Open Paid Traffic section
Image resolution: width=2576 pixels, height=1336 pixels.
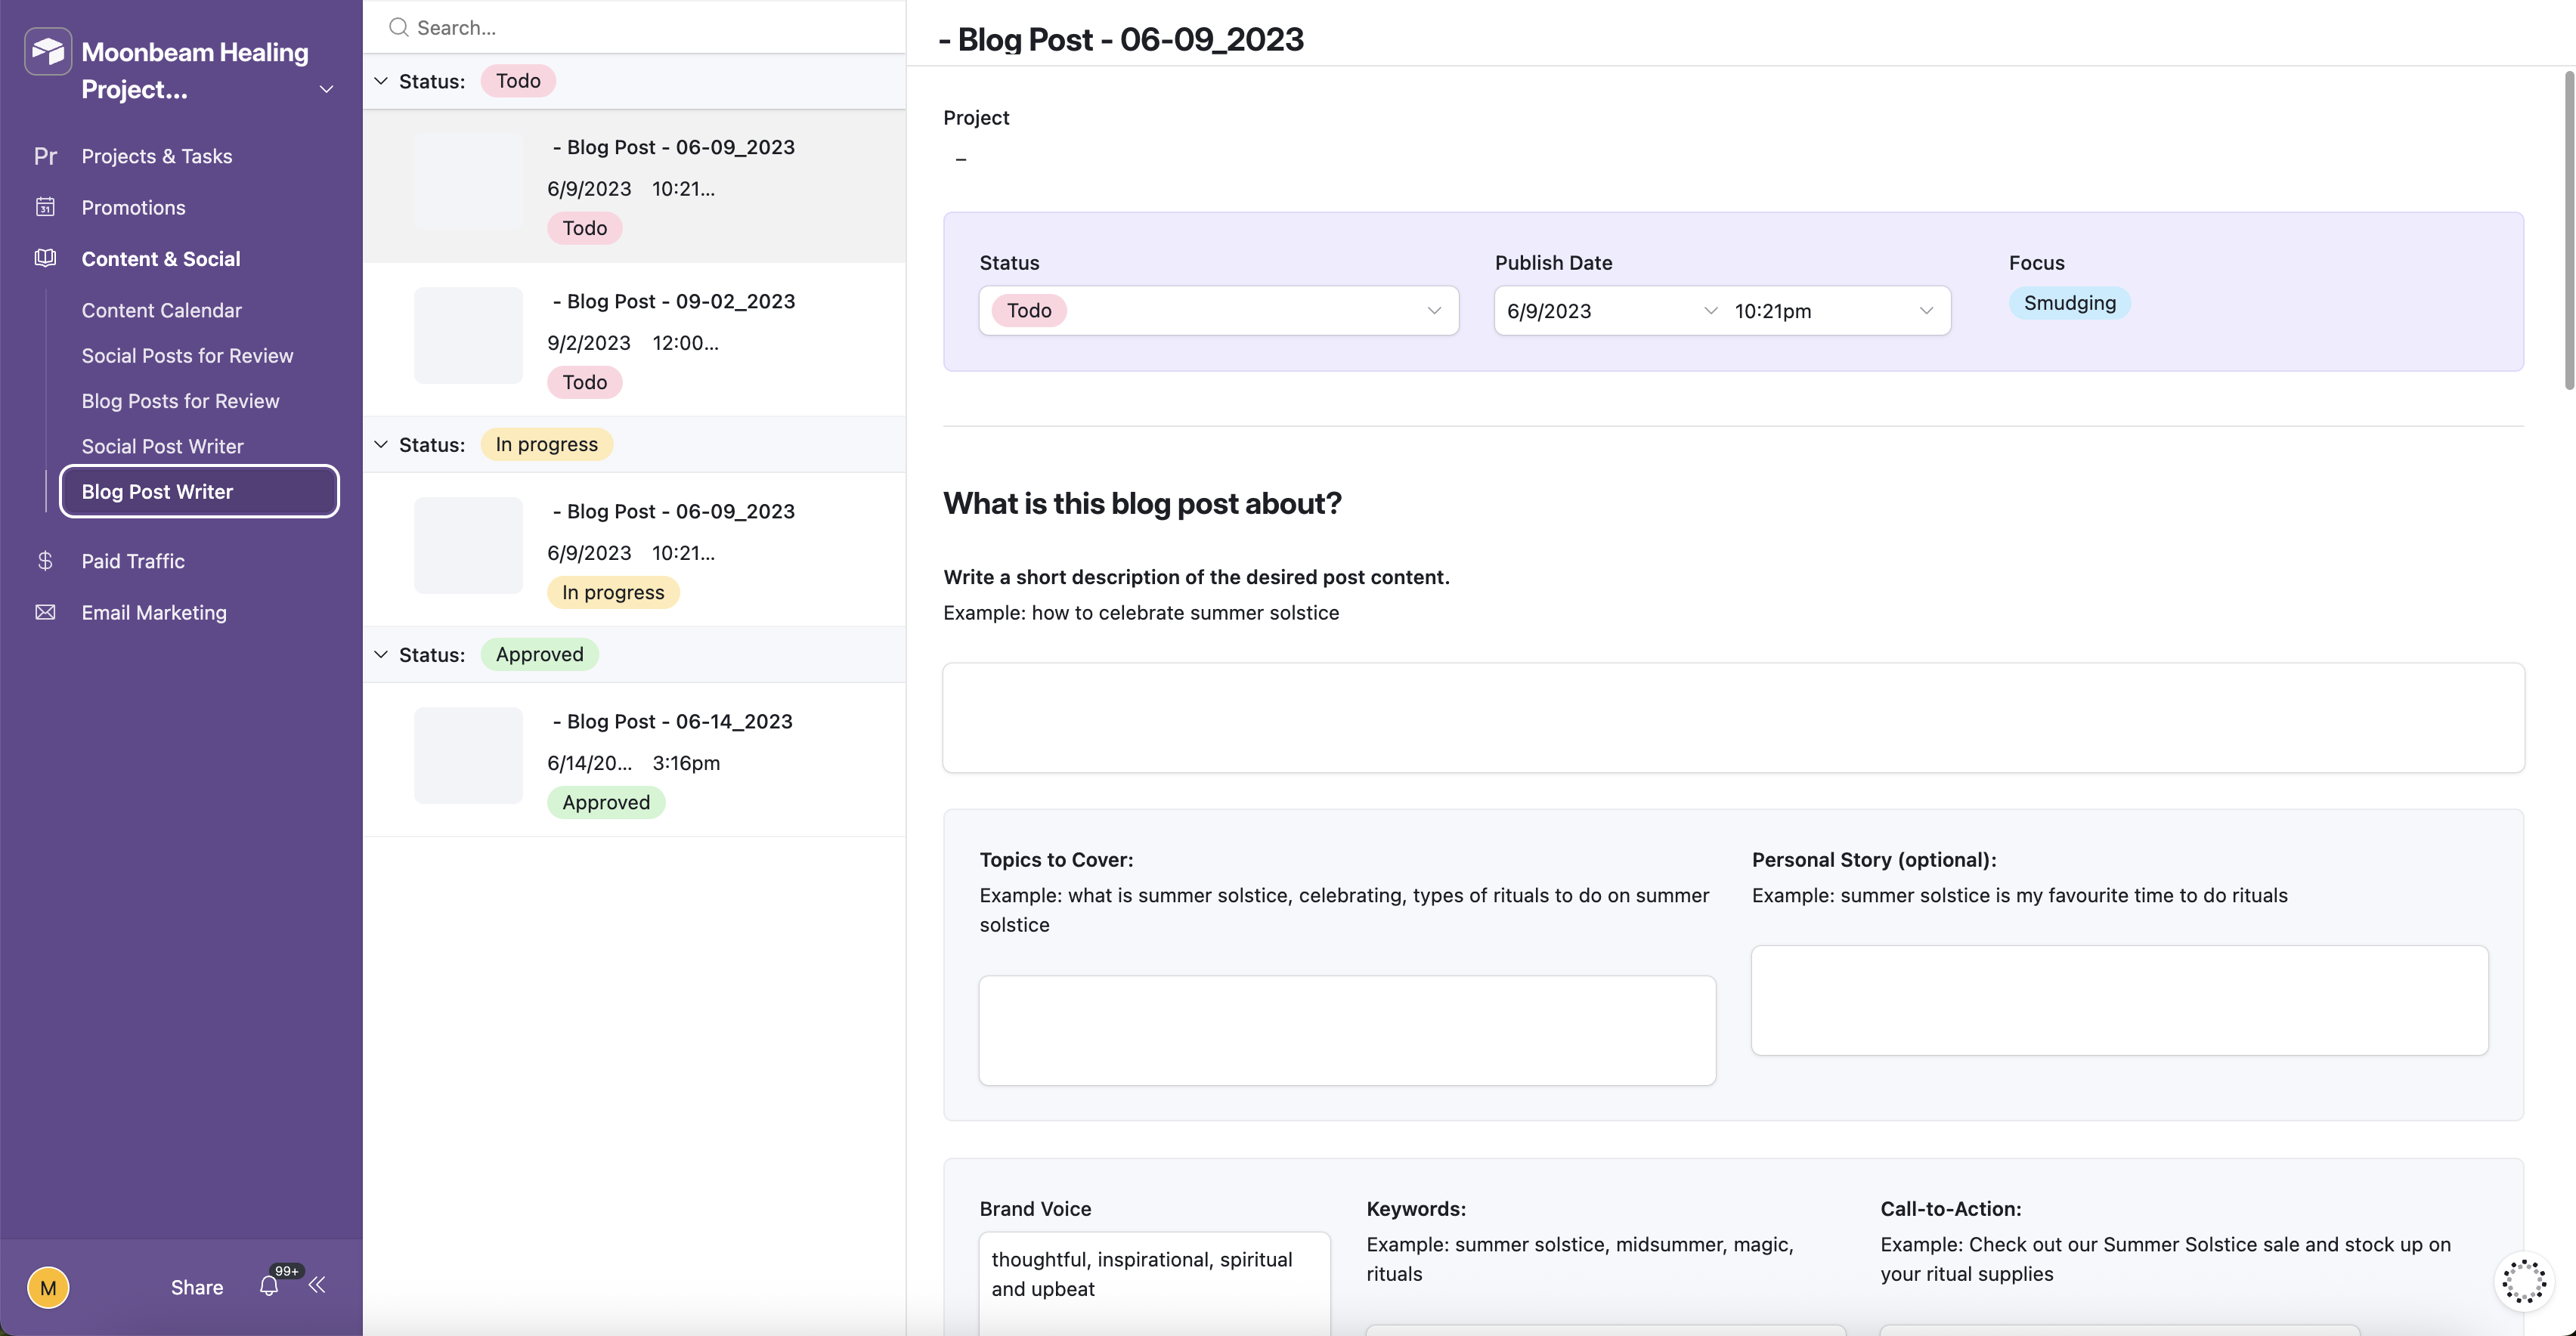tap(133, 561)
